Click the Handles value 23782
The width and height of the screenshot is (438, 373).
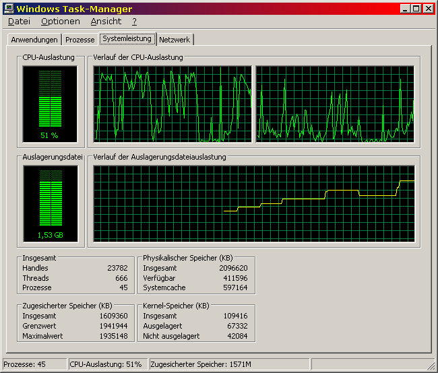[118, 268]
